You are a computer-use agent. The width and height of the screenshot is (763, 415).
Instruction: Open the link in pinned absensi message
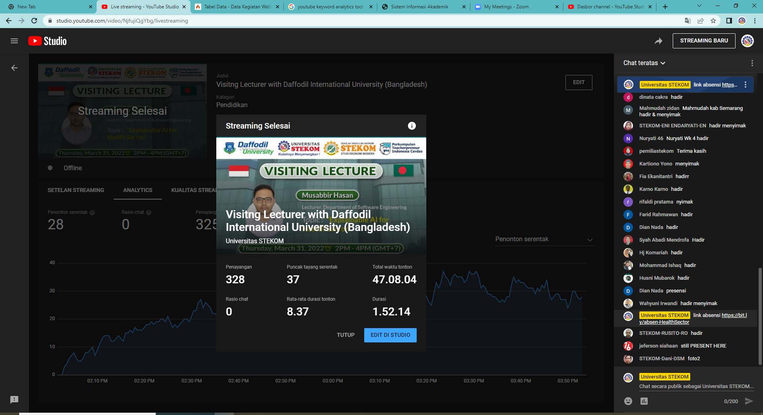(x=730, y=85)
